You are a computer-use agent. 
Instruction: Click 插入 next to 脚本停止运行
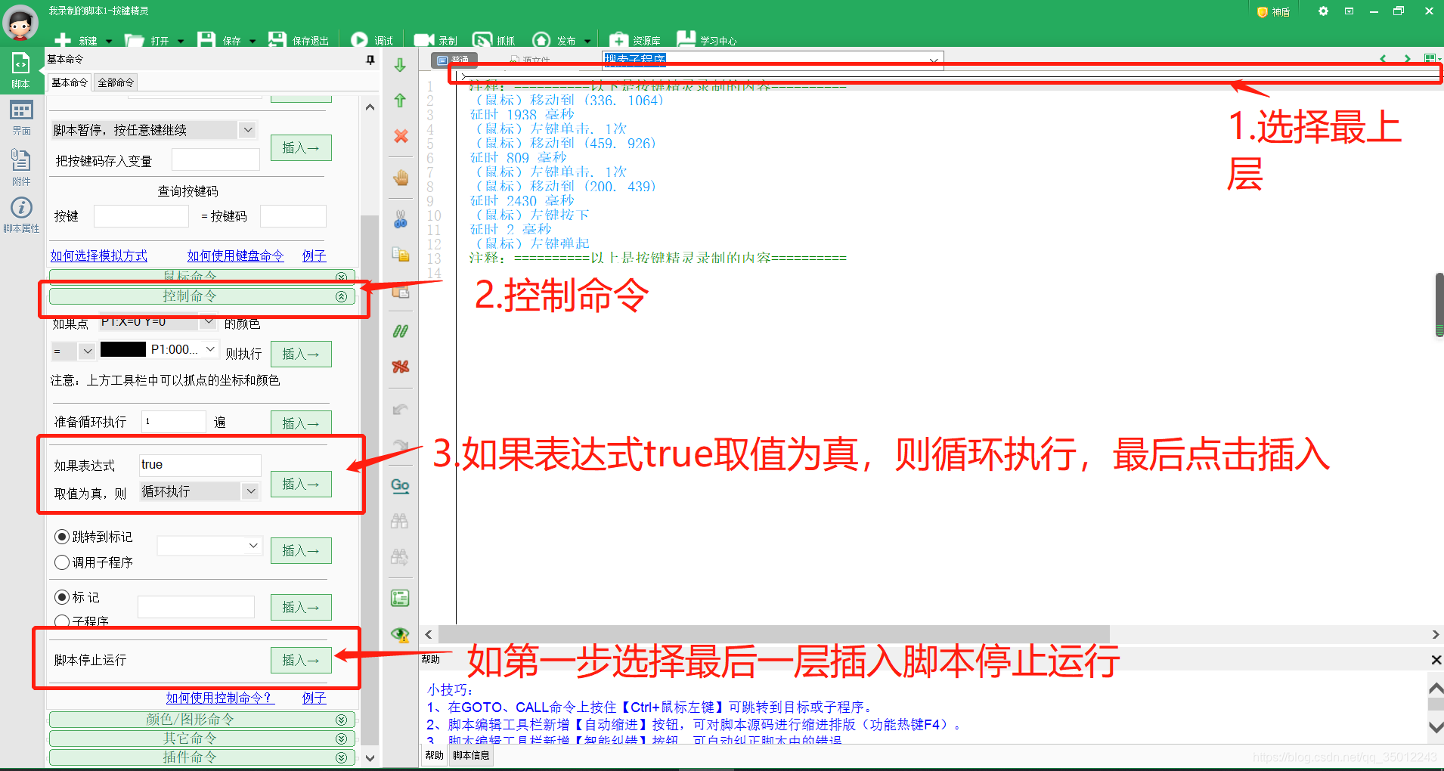[300, 660]
